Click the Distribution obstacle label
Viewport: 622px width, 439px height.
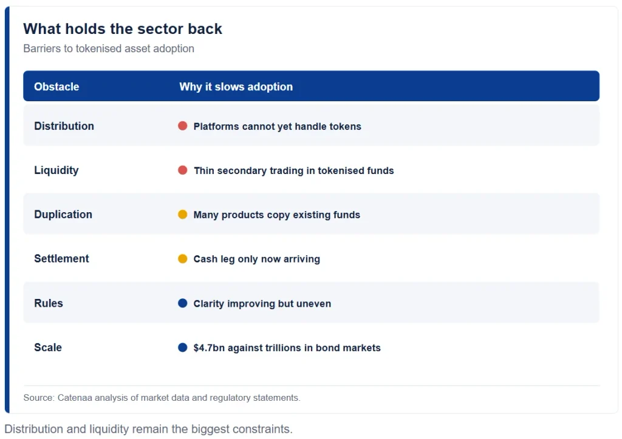[64, 126]
